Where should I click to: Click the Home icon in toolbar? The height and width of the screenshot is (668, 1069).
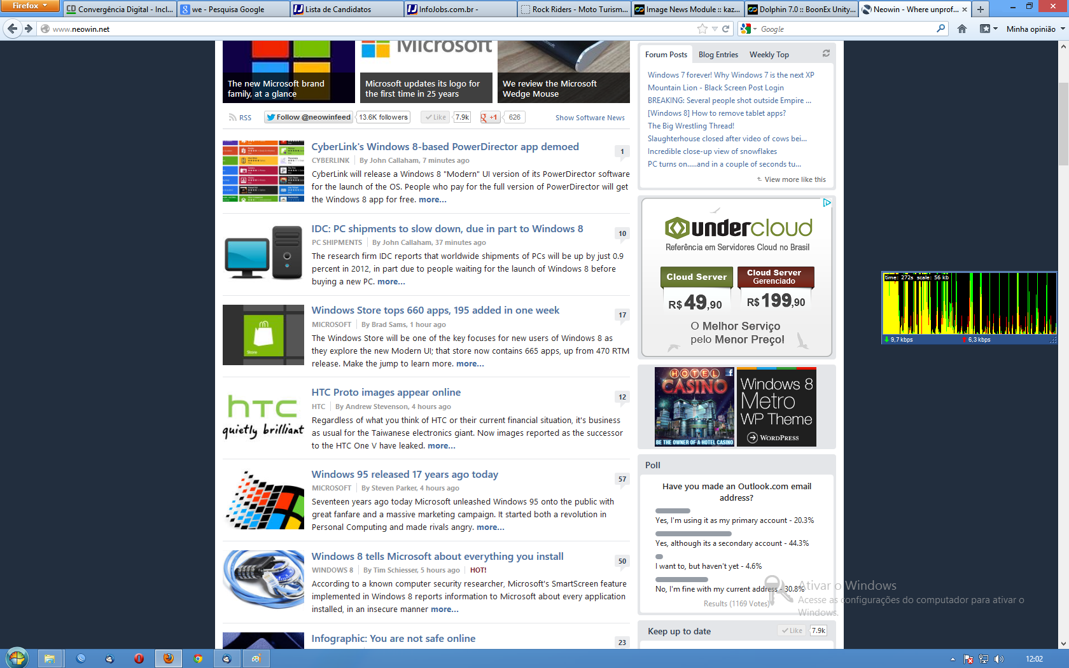pos(962,29)
